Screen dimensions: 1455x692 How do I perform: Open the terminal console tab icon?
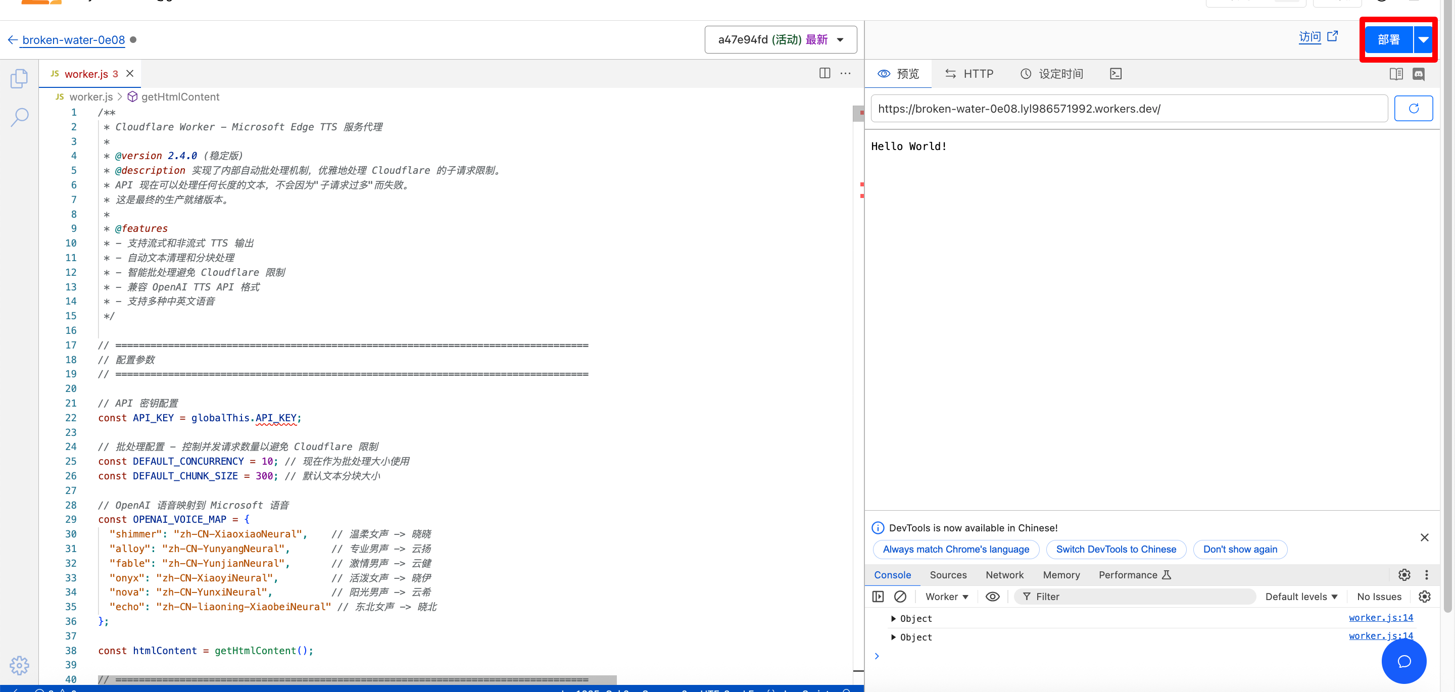[x=1115, y=74]
